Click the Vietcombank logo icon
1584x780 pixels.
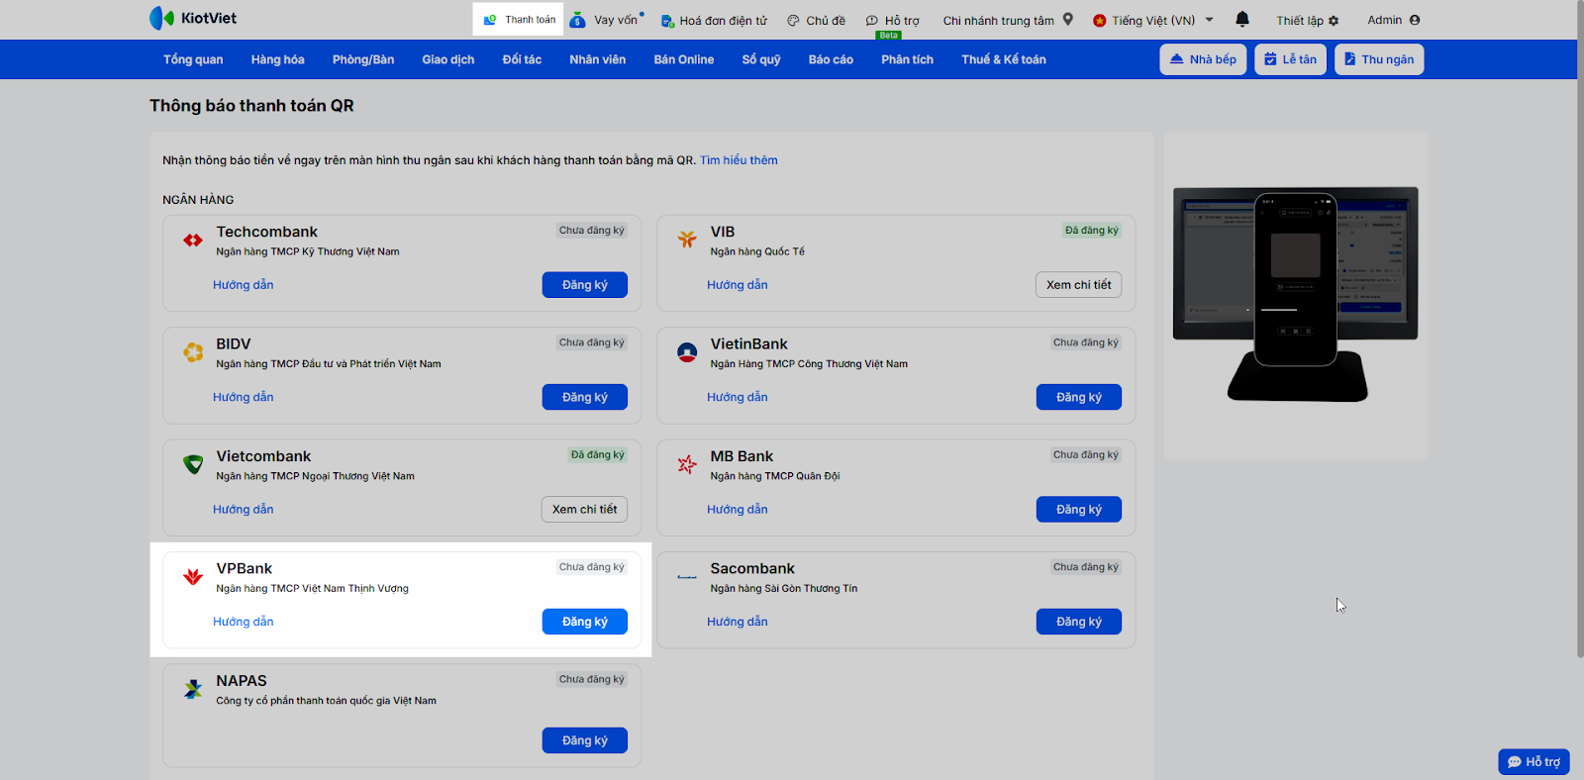tap(193, 464)
